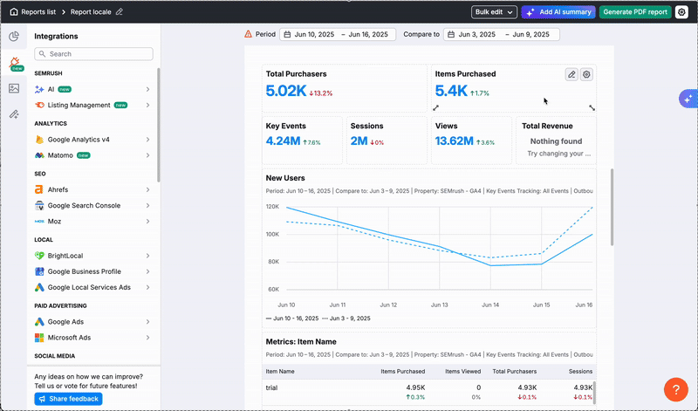The height and width of the screenshot is (411, 698).
Task: Click the magic wand sidebar icon
Action: click(x=14, y=114)
